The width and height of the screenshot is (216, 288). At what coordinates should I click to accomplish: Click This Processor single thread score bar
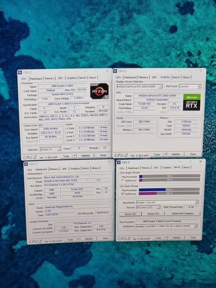click(x=170, y=176)
